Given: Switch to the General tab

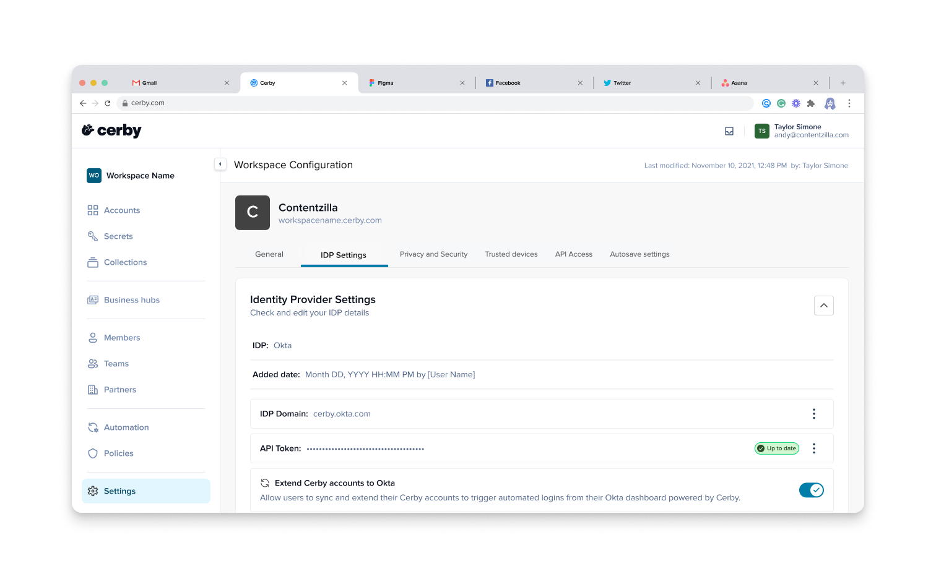Looking at the screenshot, I should (x=269, y=254).
